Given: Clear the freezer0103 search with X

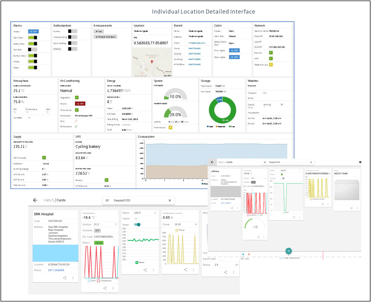Looking at the screenshot, I should coord(170,200).
